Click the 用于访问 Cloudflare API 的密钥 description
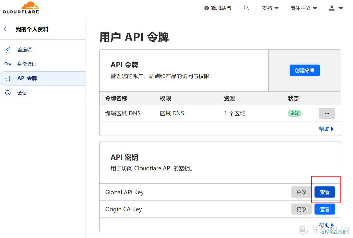This screenshot has width=353, height=238. pos(152,168)
